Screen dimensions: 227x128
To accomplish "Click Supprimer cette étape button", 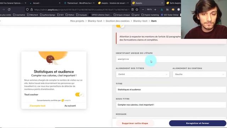I will pyautogui.click(x=135, y=123).
